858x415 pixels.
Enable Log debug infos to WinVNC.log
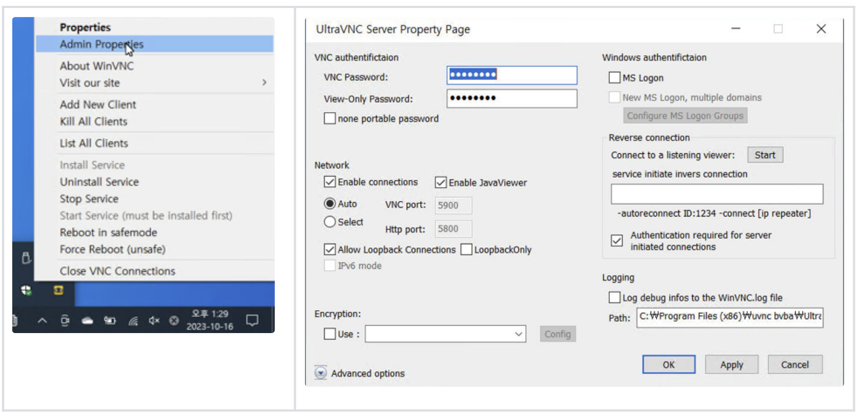(x=614, y=297)
